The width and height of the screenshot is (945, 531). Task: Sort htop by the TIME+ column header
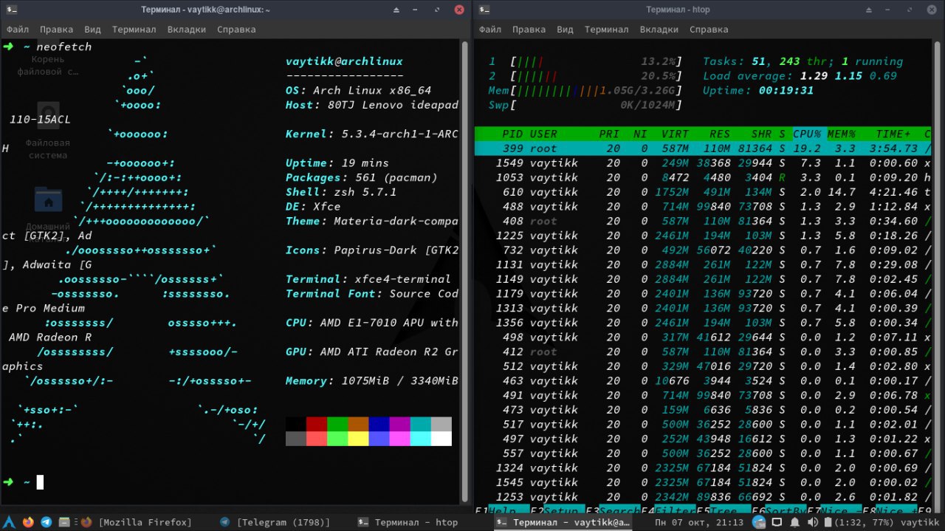click(893, 134)
